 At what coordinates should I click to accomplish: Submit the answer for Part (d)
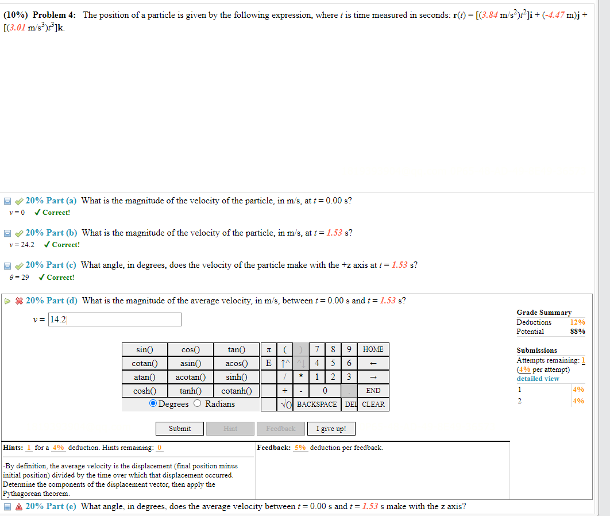pos(179,428)
